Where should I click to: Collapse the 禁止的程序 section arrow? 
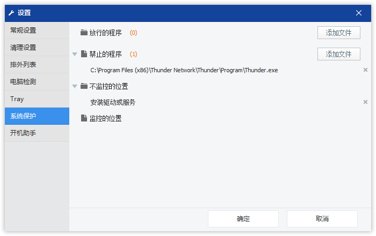[x=75, y=54]
